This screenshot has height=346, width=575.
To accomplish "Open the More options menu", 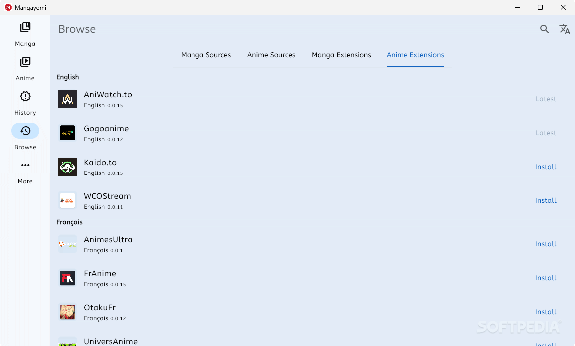I will [25, 173].
